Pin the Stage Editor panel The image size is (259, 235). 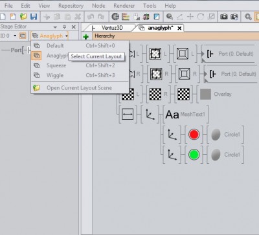click(x=64, y=27)
